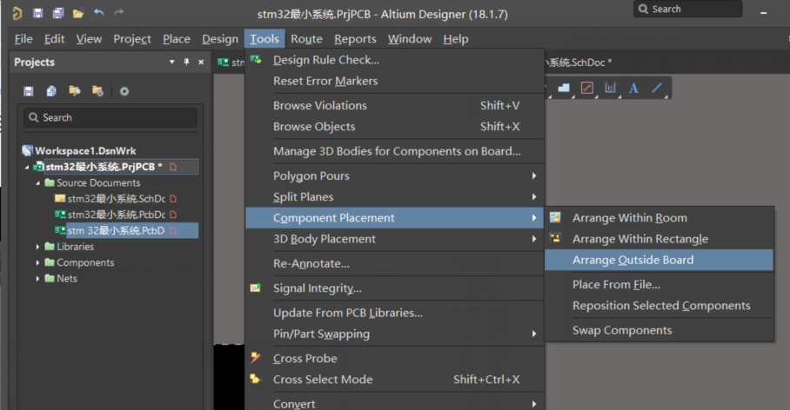Close the Projects panel

tap(201, 62)
